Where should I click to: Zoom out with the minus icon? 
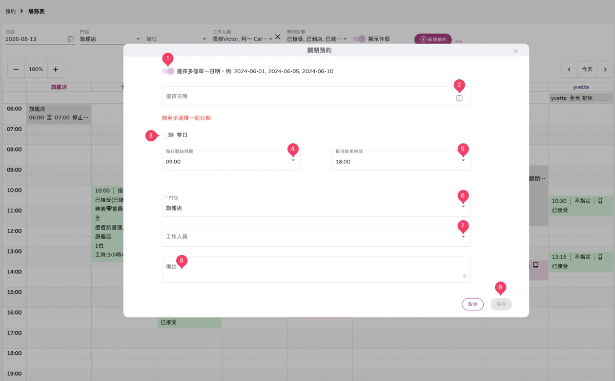(x=16, y=69)
